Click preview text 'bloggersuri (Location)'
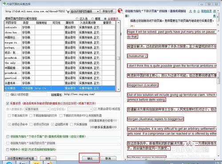The image size is (222, 164). pos(143,85)
